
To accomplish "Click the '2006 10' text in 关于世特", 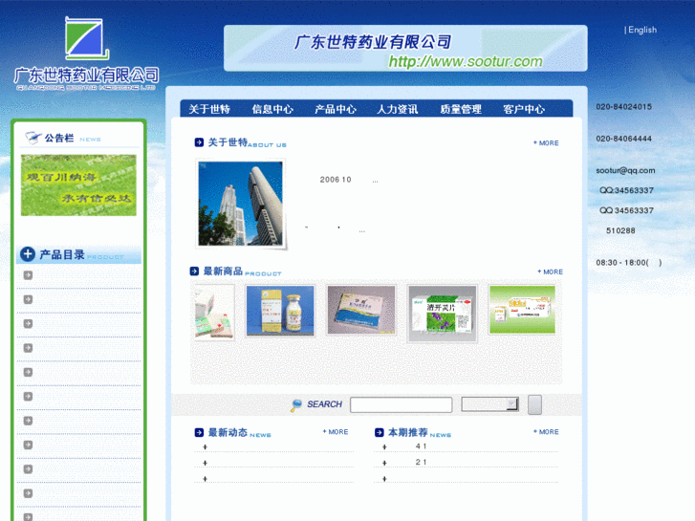I will [336, 179].
